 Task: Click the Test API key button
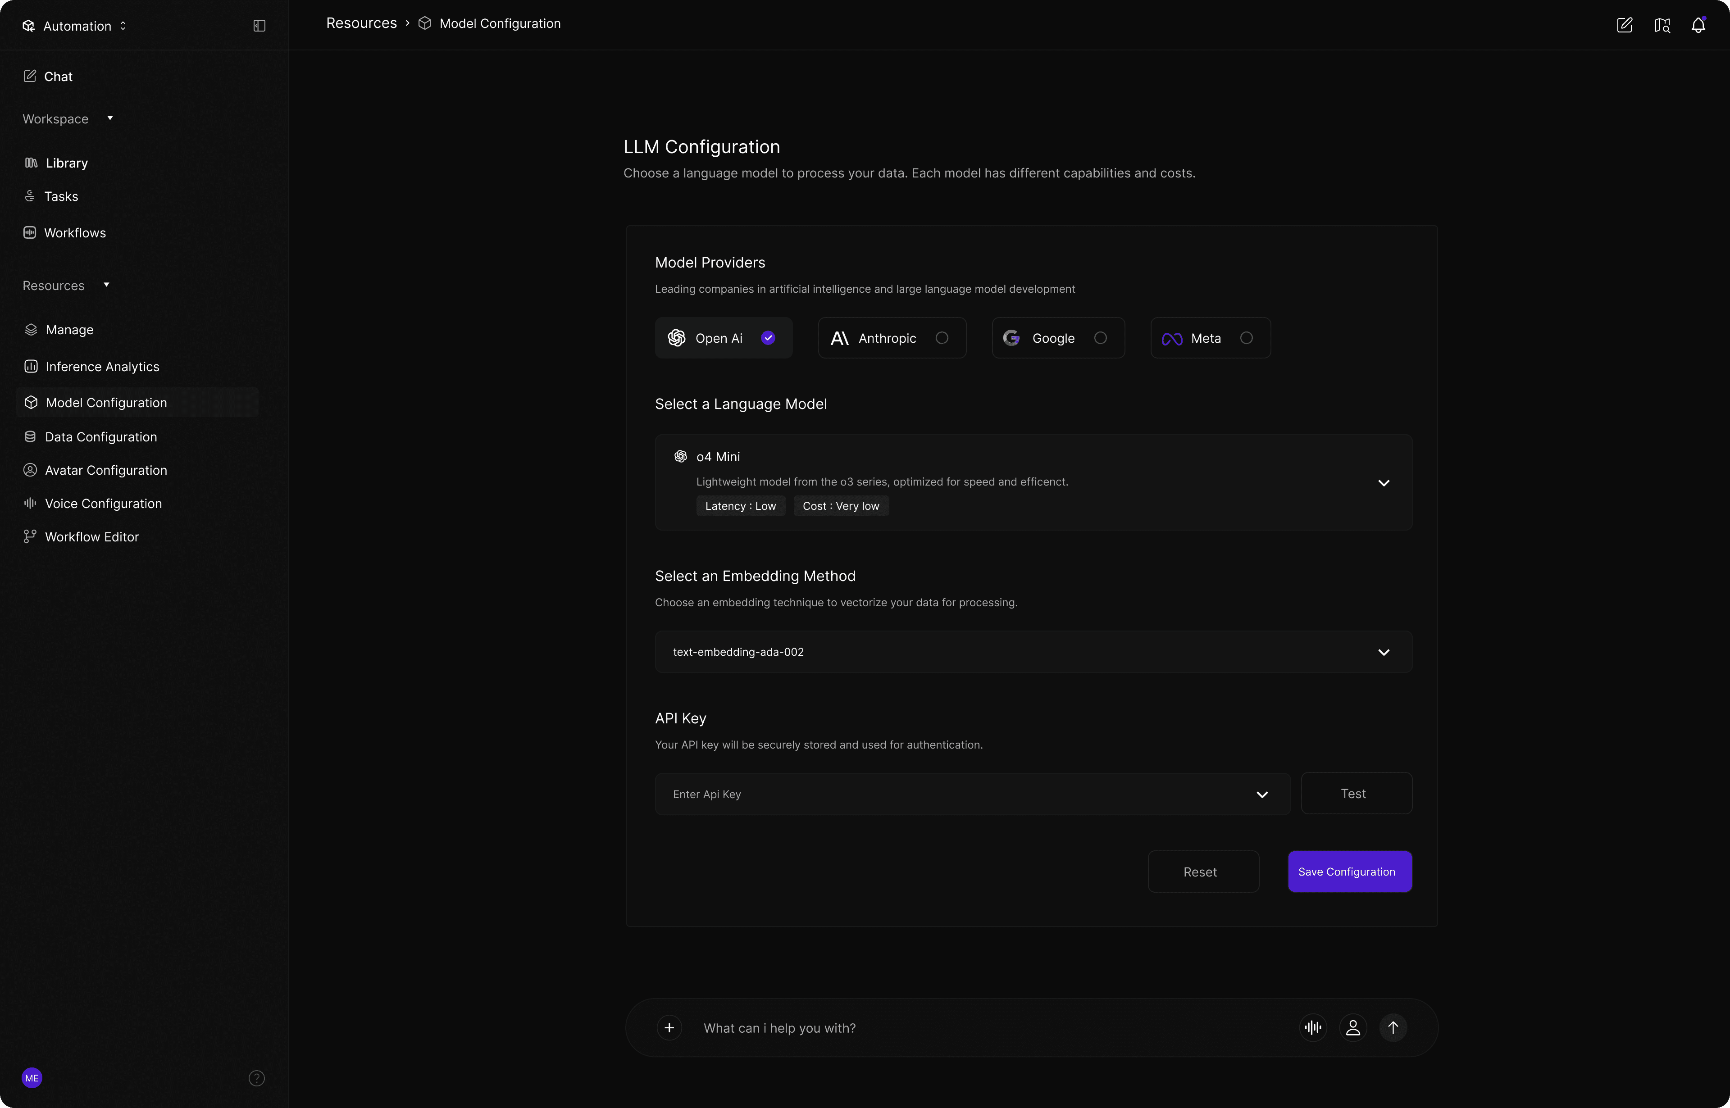pyautogui.click(x=1356, y=794)
